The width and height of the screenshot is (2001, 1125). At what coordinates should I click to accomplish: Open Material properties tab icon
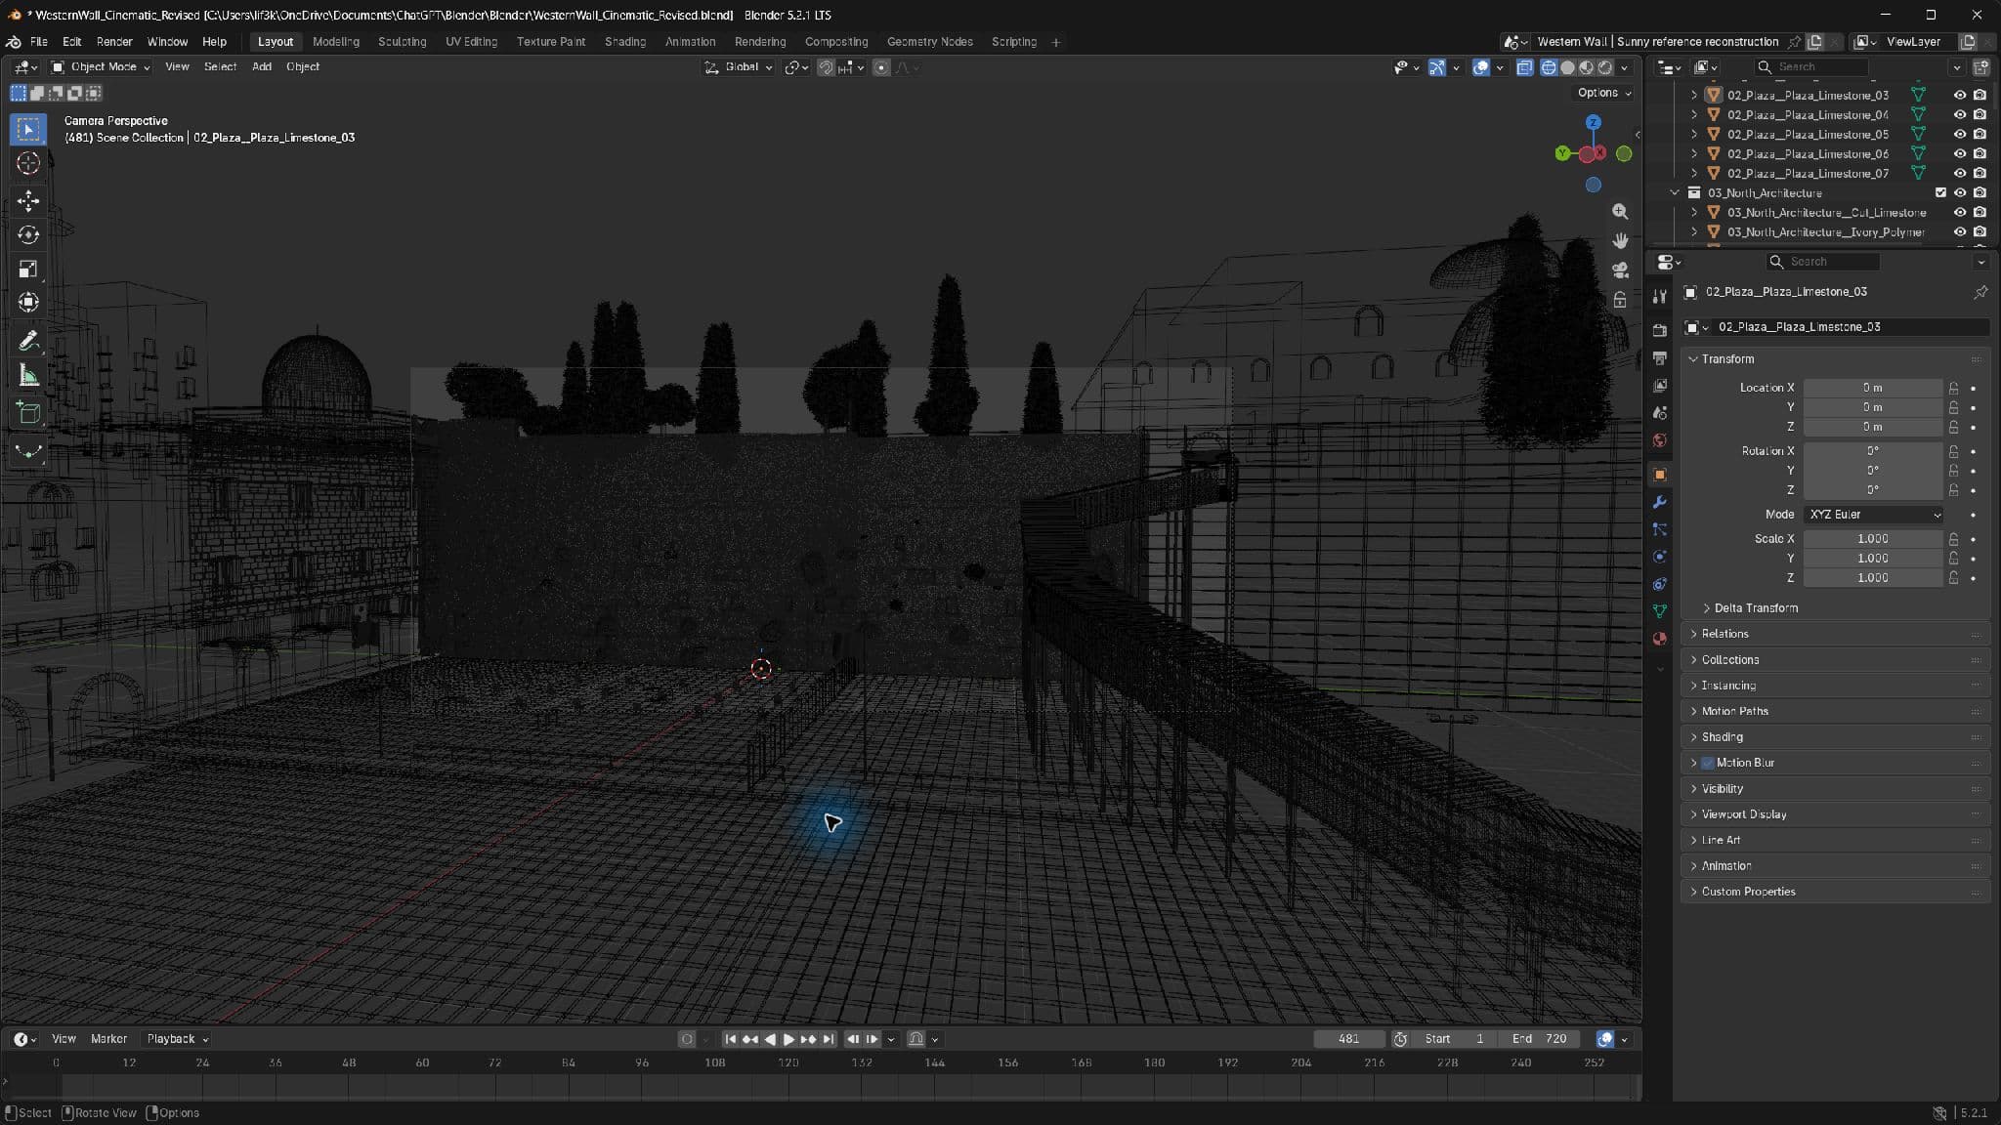point(1659,639)
